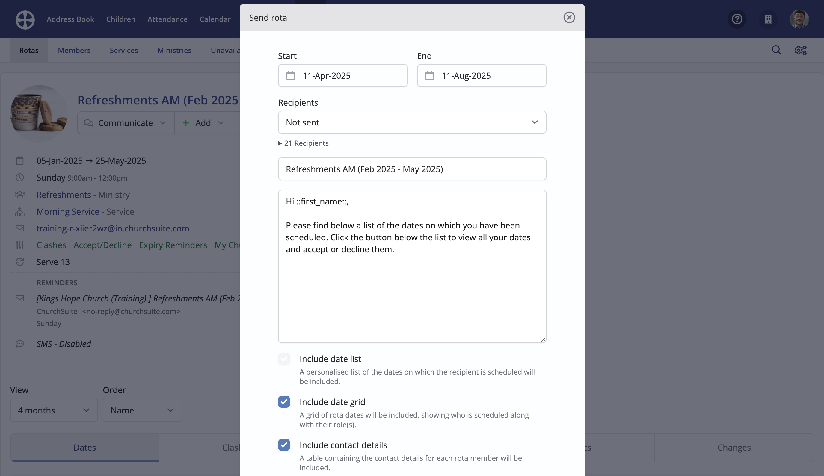Open the Recipients Not sent dropdown

(412, 122)
